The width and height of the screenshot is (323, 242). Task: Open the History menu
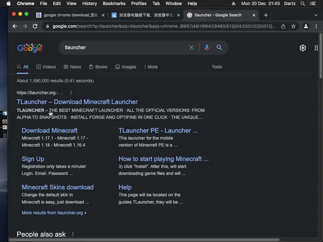(90, 3)
